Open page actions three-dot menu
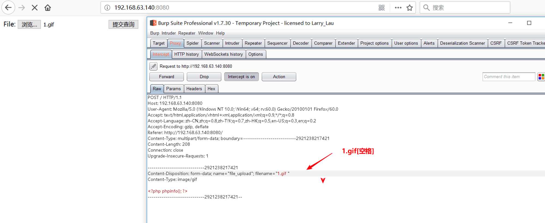 click(x=398, y=8)
